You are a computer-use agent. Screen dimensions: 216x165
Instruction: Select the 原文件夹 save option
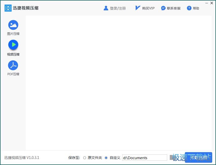coord(85,158)
